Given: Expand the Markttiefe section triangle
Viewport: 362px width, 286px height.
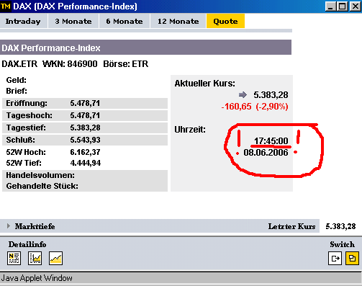Looking at the screenshot, I should point(9,226).
